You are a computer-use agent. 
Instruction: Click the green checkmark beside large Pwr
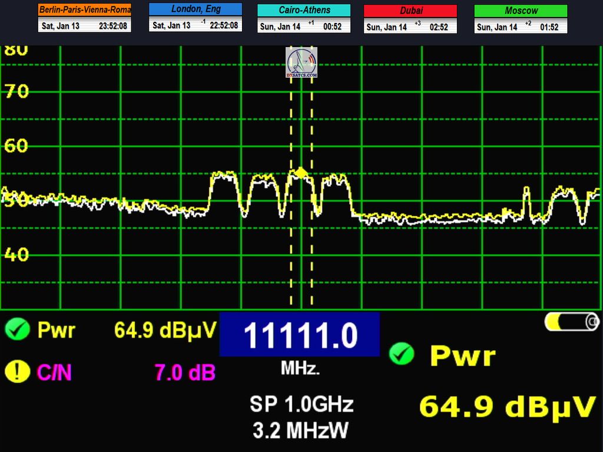click(402, 354)
